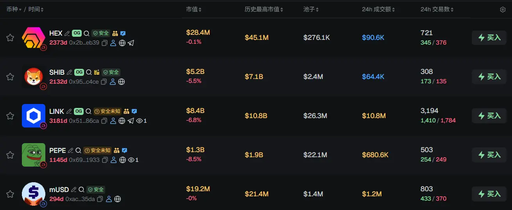The image size is (512, 210).
Task: Open the LINK token logo
Action: click(34, 116)
